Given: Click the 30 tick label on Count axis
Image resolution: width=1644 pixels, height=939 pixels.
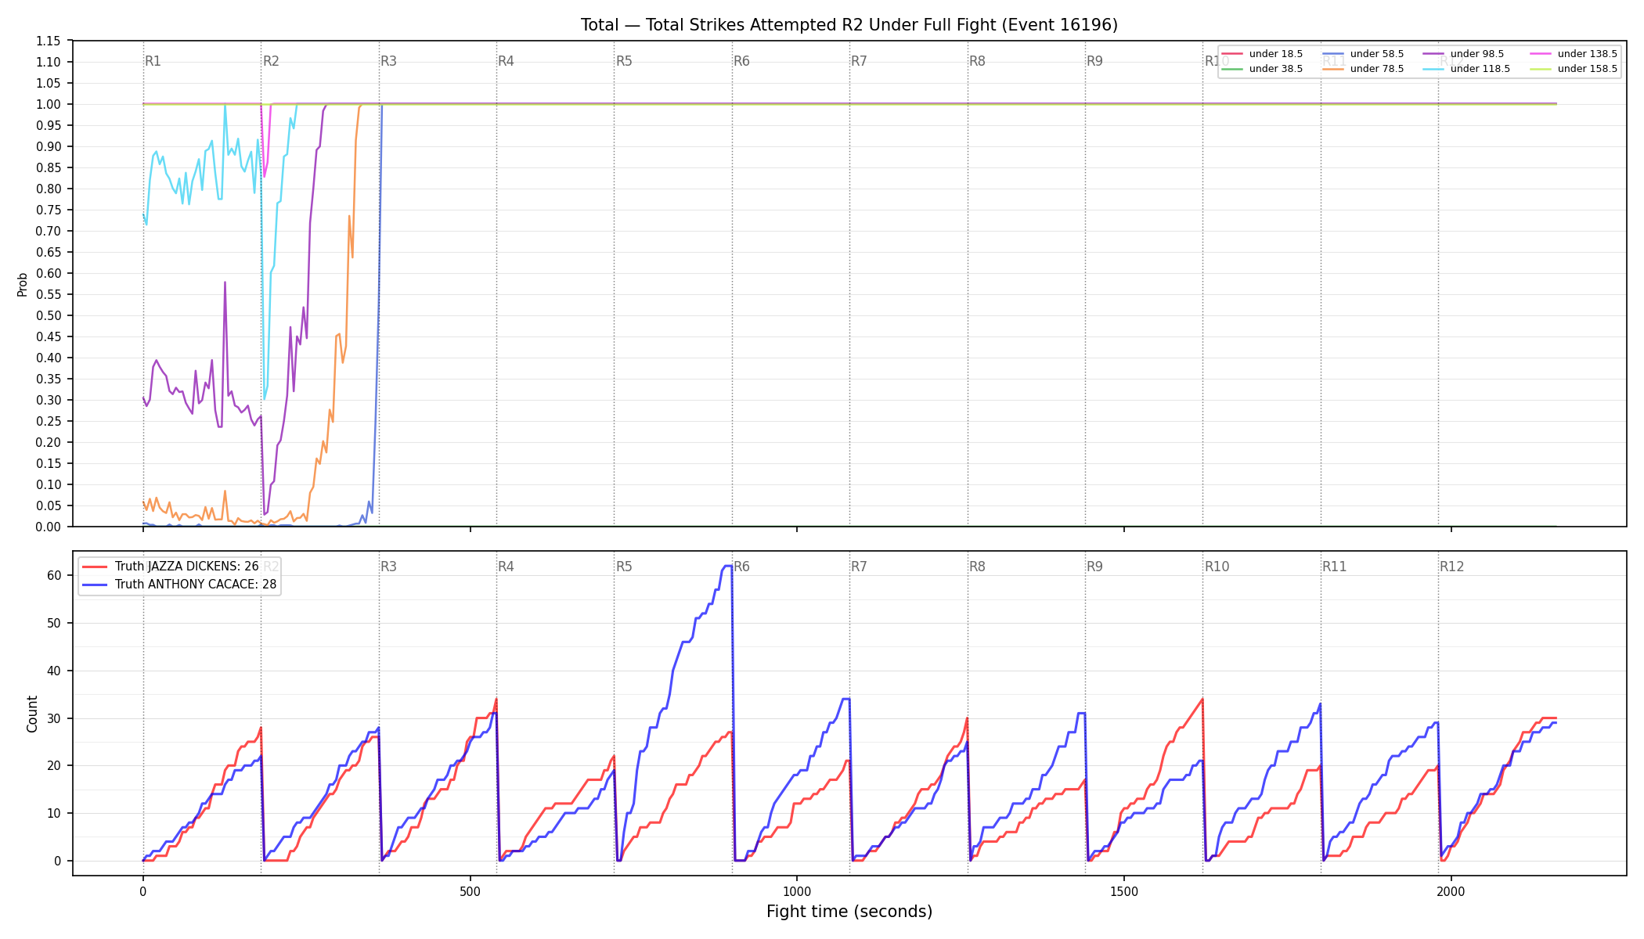Looking at the screenshot, I should (x=54, y=718).
